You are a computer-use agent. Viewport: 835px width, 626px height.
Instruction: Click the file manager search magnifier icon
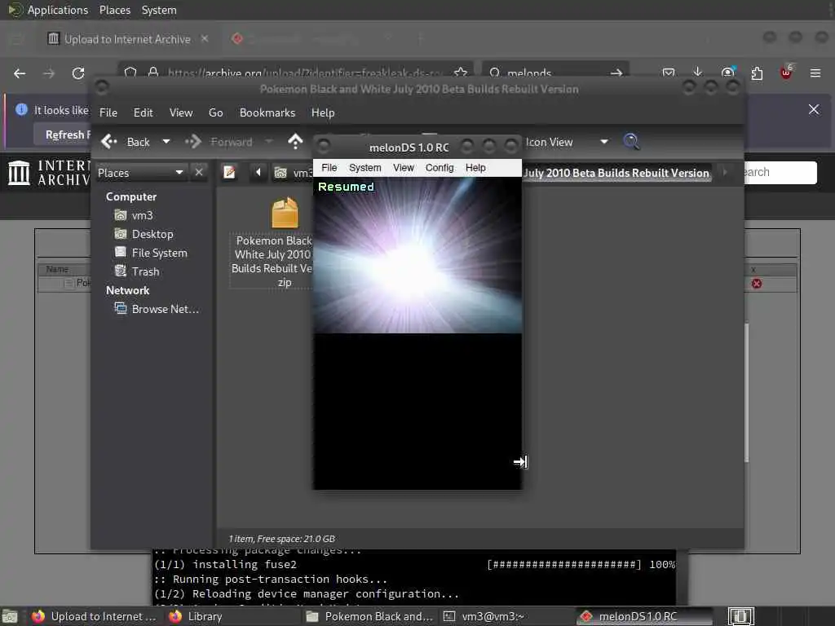(x=631, y=142)
